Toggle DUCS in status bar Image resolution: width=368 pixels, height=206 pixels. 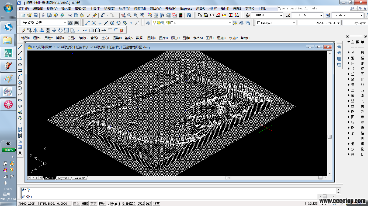tap(141, 204)
